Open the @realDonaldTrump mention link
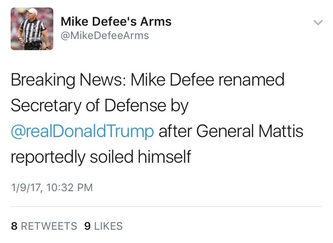Screen dimensions: 333x243 click(82, 131)
